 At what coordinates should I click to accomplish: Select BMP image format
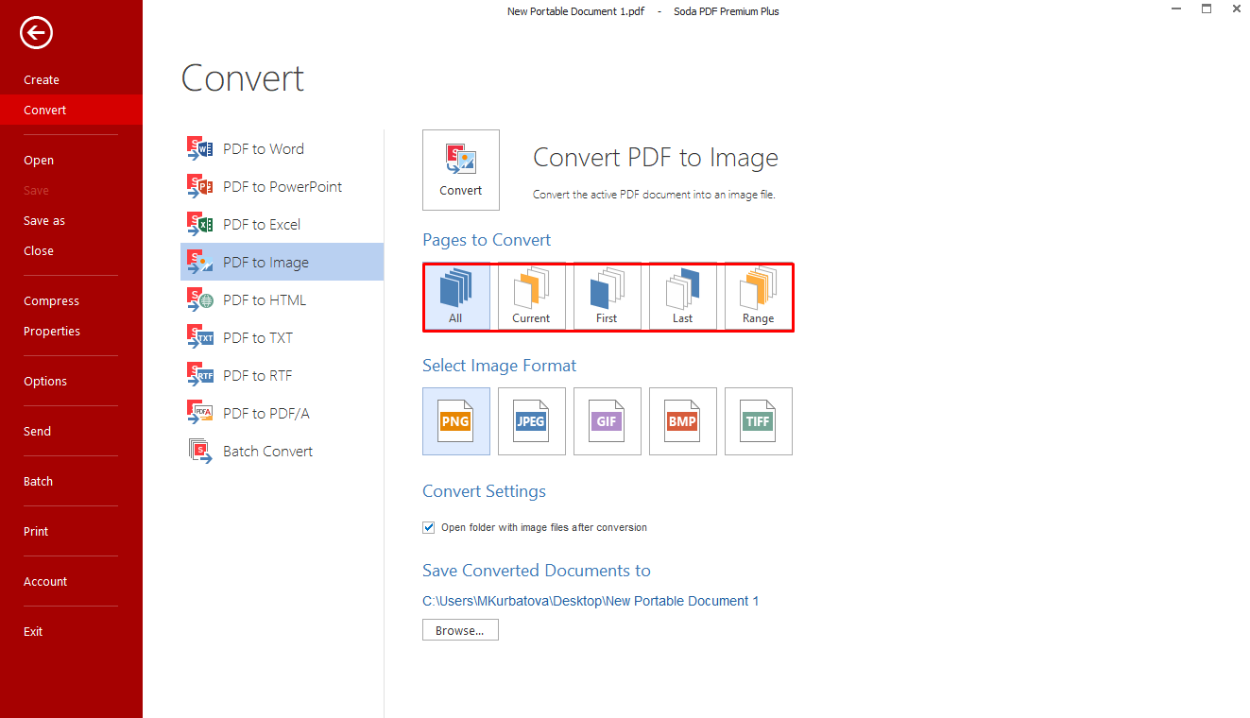pos(682,421)
